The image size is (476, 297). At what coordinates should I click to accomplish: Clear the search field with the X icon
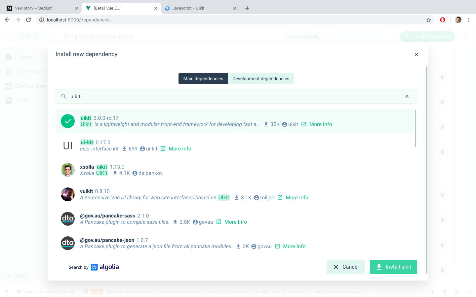click(407, 96)
